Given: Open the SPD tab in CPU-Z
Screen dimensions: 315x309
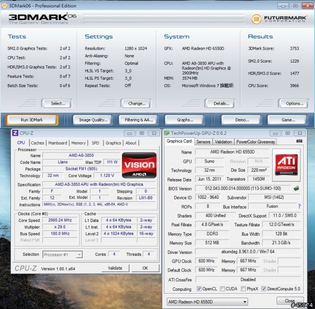Looking at the screenshot, I should pos(95,143).
